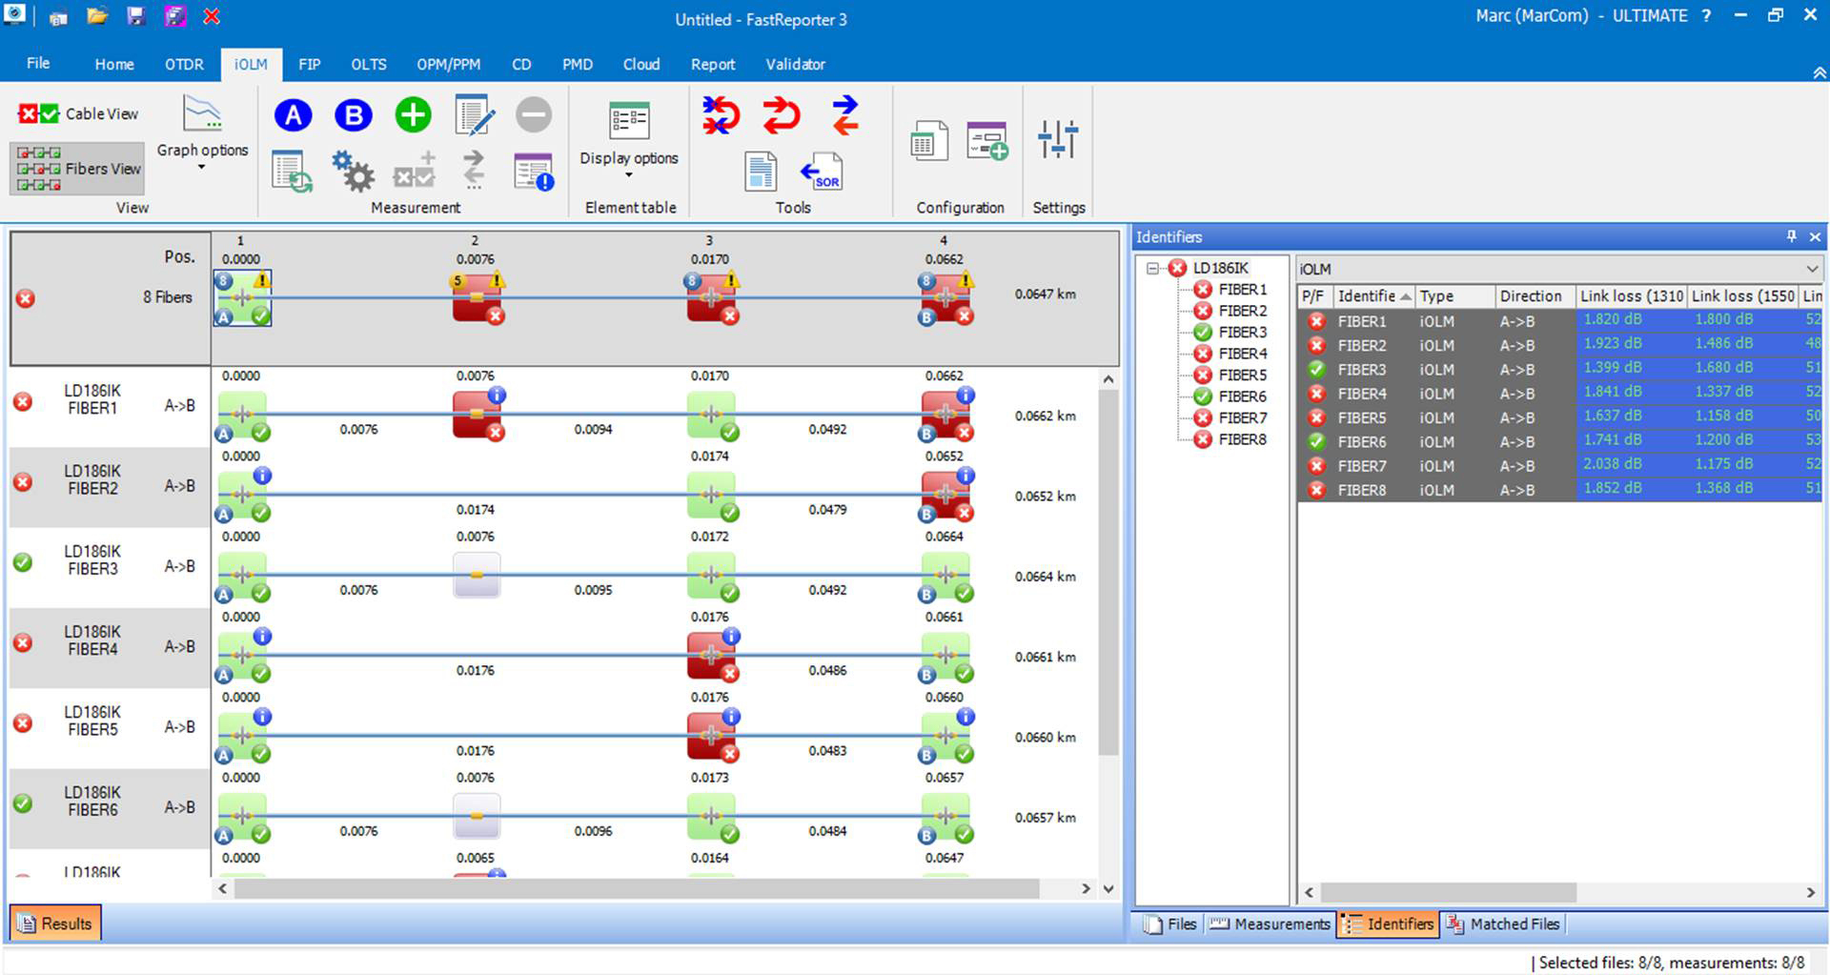Click the Save to SOR tool icon
This screenshot has width=1830, height=975.
pos(823,173)
